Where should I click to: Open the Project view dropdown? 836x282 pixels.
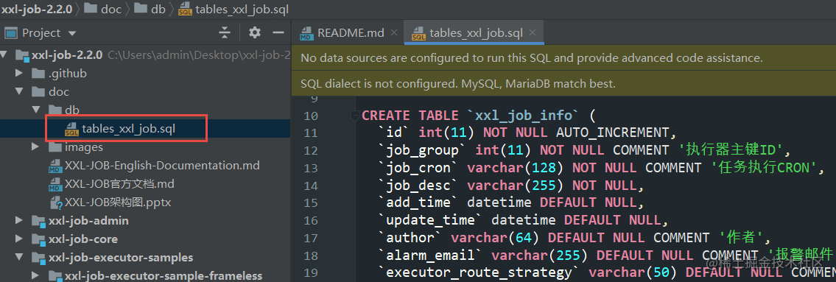tap(72, 33)
